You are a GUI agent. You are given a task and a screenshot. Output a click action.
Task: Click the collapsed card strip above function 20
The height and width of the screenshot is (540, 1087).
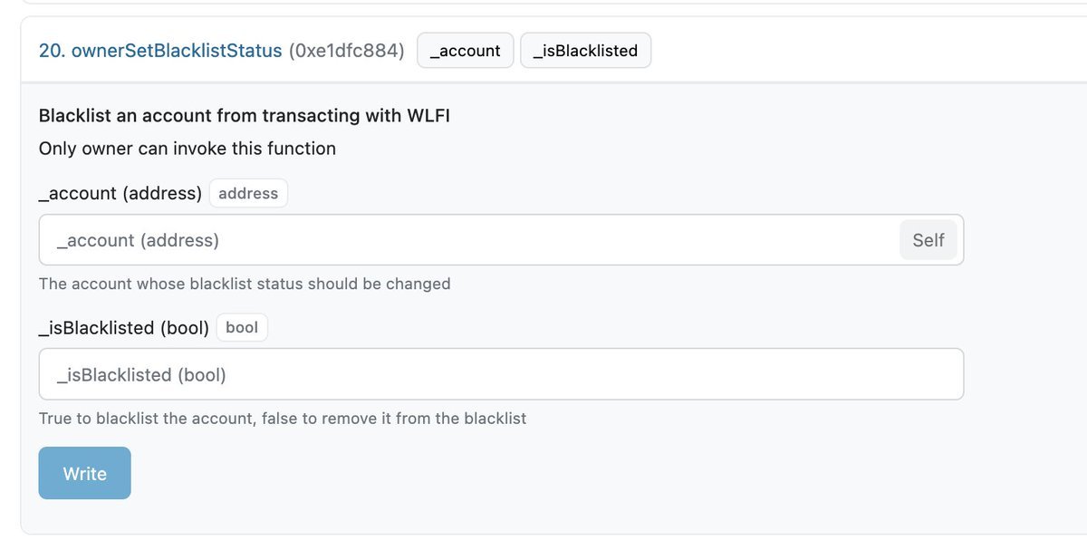point(543,3)
